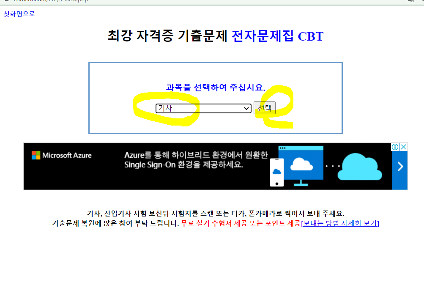This screenshot has height=282, width=424.
Task: Open the 기사 subject dropdown
Action: 203,108
